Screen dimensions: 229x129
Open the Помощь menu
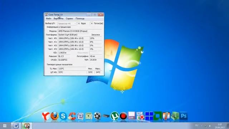[x=80, y=19]
